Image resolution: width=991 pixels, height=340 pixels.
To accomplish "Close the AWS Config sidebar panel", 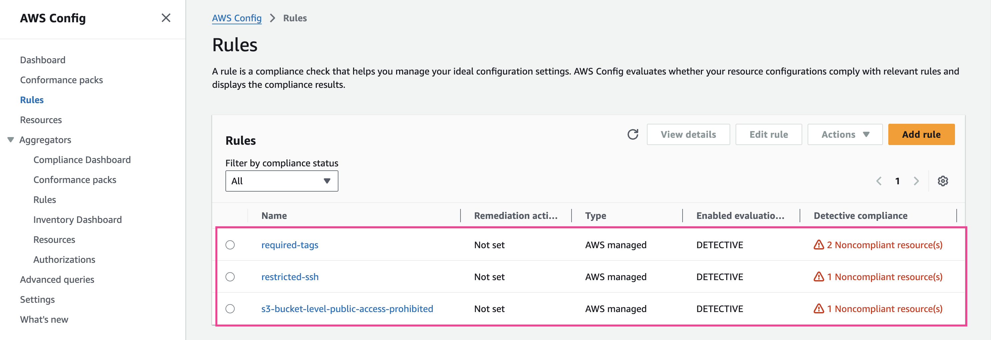I will (x=166, y=18).
